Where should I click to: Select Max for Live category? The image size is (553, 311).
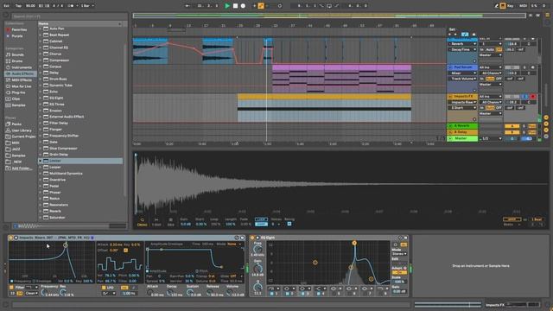pyautogui.click(x=21, y=86)
